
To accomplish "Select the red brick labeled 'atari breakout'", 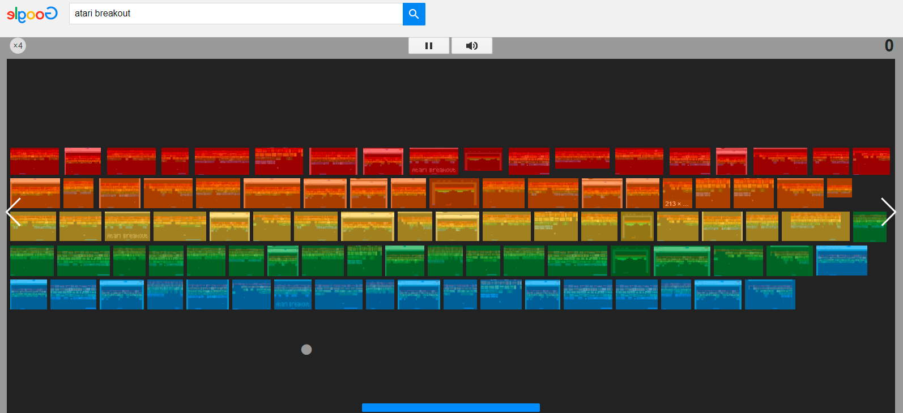I will (x=433, y=161).
